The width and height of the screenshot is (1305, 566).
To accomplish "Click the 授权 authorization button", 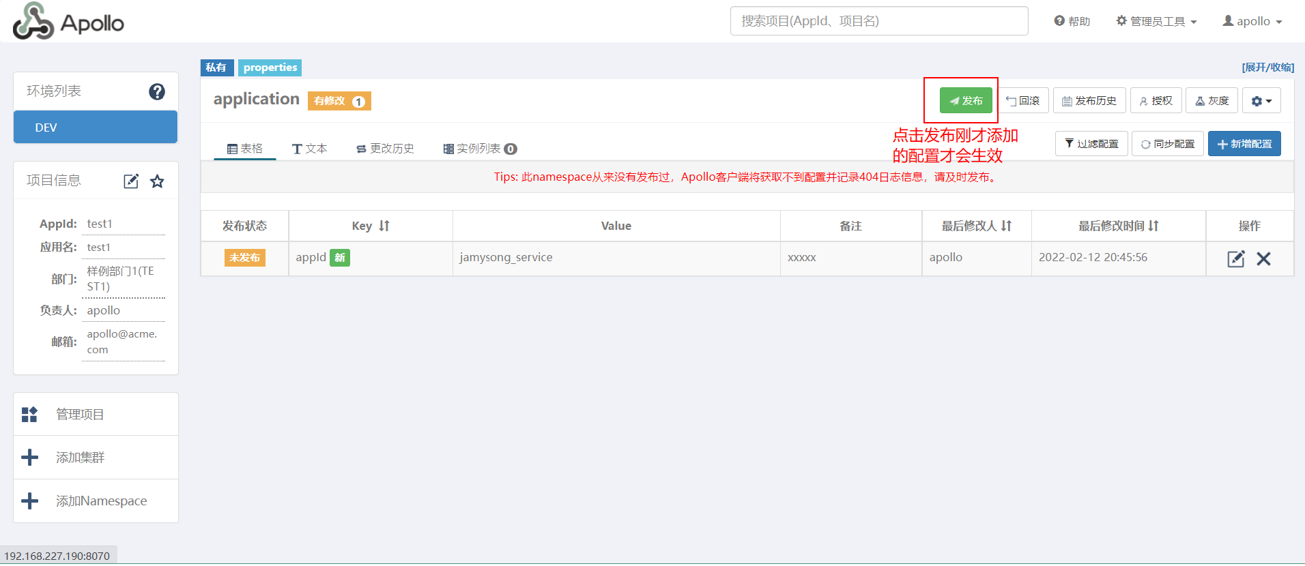I will 1156,101.
